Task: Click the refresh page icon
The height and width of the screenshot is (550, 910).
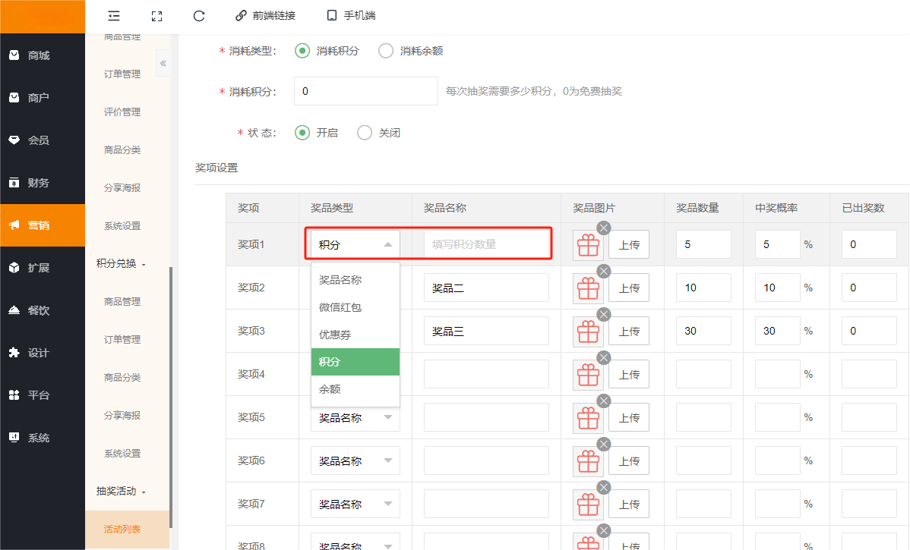Action: click(199, 15)
